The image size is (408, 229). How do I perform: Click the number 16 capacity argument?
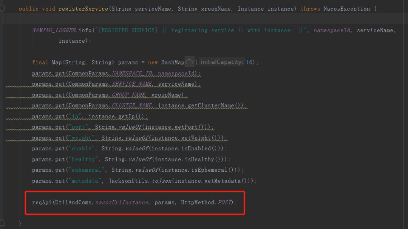coord(249,62)
